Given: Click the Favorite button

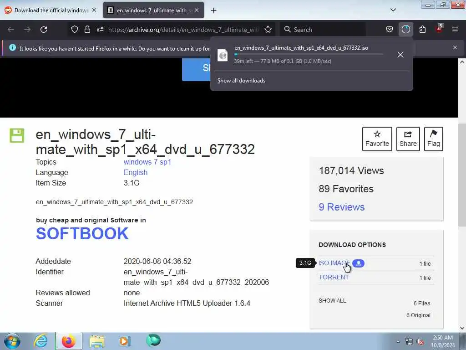Looking at the screenshot, I should click(x=377, y=139).
